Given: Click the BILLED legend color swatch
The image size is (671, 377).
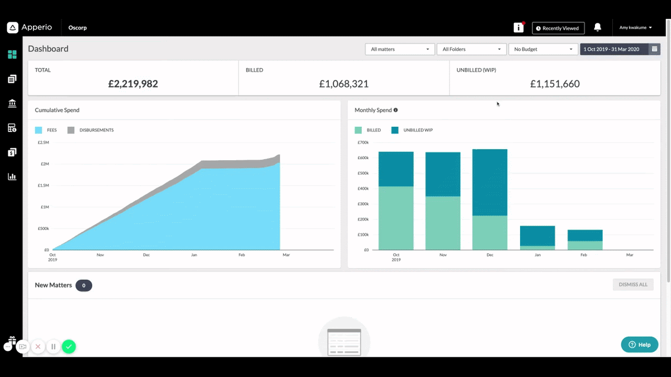Looking at the screenshot, I should coord(358,130).
